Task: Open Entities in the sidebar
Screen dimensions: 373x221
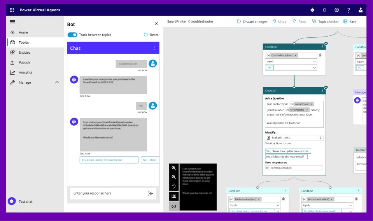Action: pos(24,53)
